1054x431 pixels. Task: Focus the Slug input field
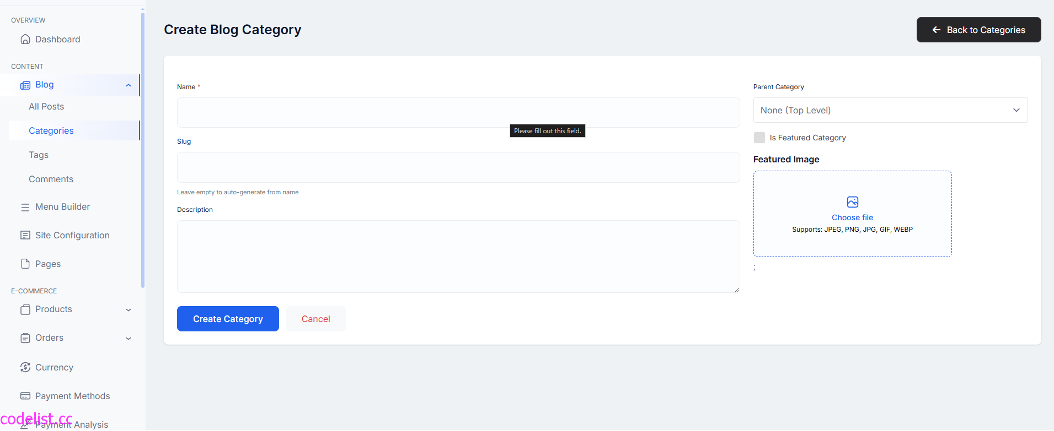tap(458, 167)
